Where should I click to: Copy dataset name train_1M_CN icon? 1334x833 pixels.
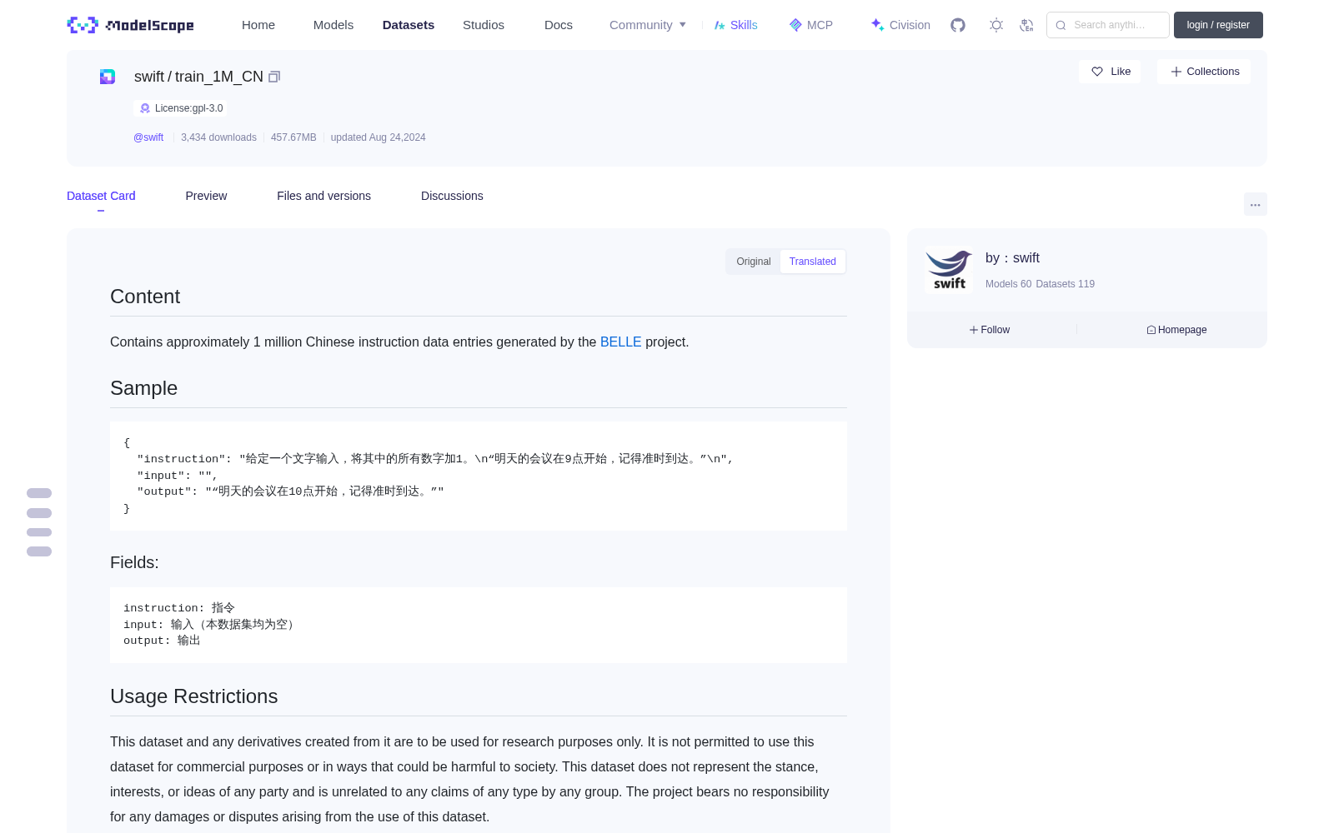[274, 77]
